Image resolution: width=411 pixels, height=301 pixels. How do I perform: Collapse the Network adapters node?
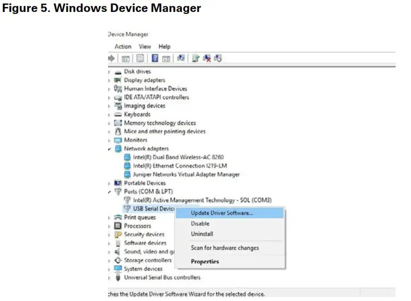[x=109, y=149]
